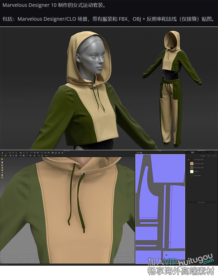Click the bottom icon in the left vertical toolbar

pyautogui.click(x=2, y=177)
